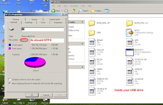Open My Computer desktop icon
The image size is (163, 105).
(x=5, y=2)
